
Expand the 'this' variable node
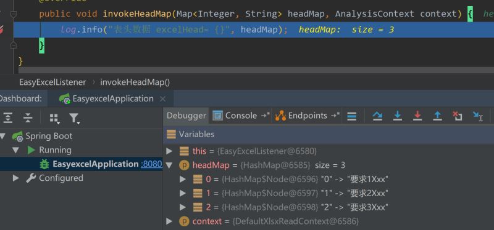point(169,151)
